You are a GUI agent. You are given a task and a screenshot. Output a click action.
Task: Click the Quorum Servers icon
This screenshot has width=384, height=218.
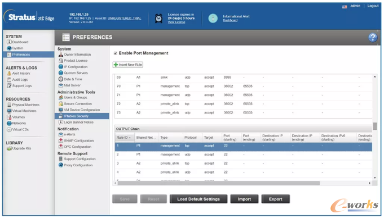61,72
